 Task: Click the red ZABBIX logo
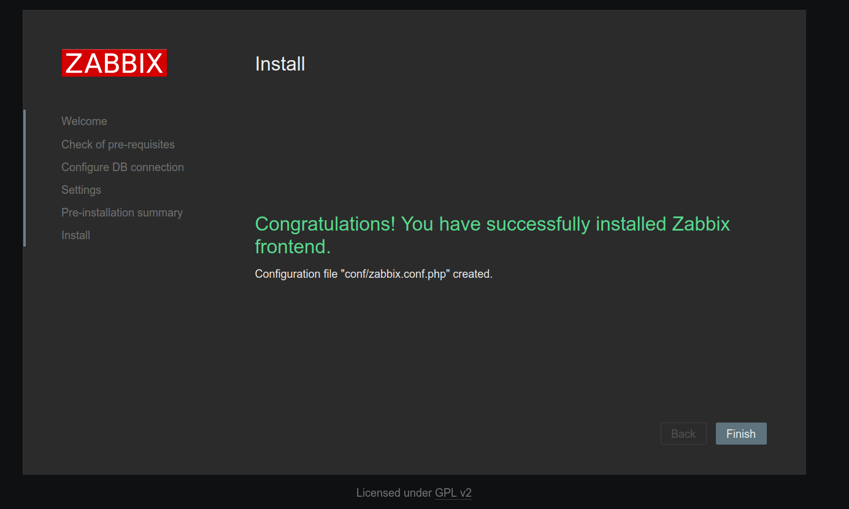[114, 63]
